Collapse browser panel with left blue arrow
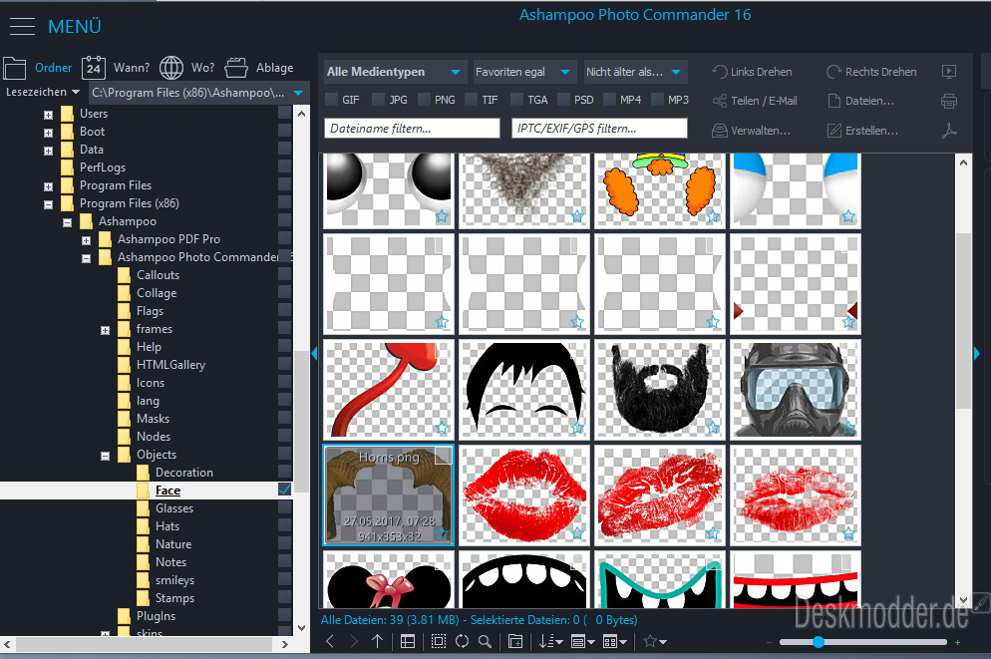 314,354
